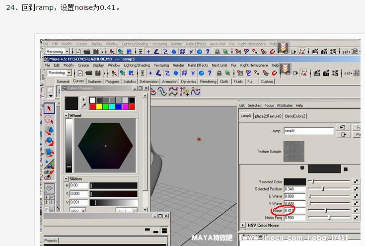Click the square ramp delete handle
This screenshot has height=246, width=365.
346,169
